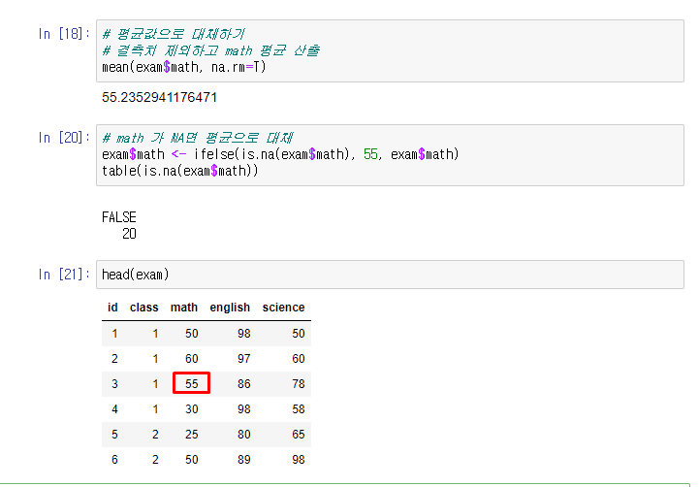Click the second comment line mentioning math in cell 18
The image size is (699, 487).
pos(210,50)
